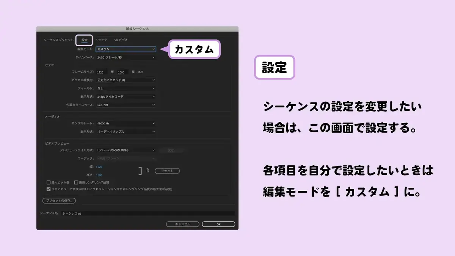Click the プリセットの保存 button

[59, 201]
